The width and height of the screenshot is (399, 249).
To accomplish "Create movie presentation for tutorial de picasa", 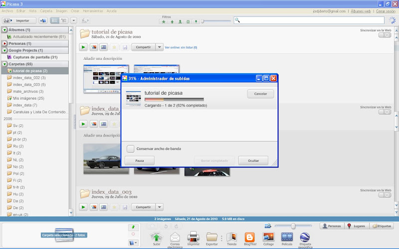I will click(x=104, y=47).
